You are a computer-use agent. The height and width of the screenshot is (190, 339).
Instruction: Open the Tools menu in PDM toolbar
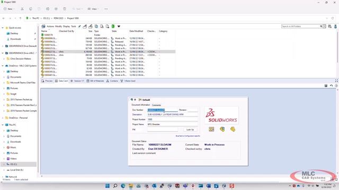[x=74, y=26]
